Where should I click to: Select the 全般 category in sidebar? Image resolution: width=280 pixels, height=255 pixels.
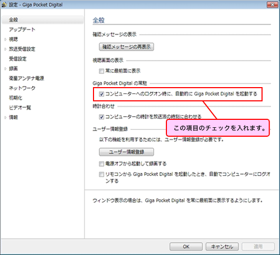point(42,20)
